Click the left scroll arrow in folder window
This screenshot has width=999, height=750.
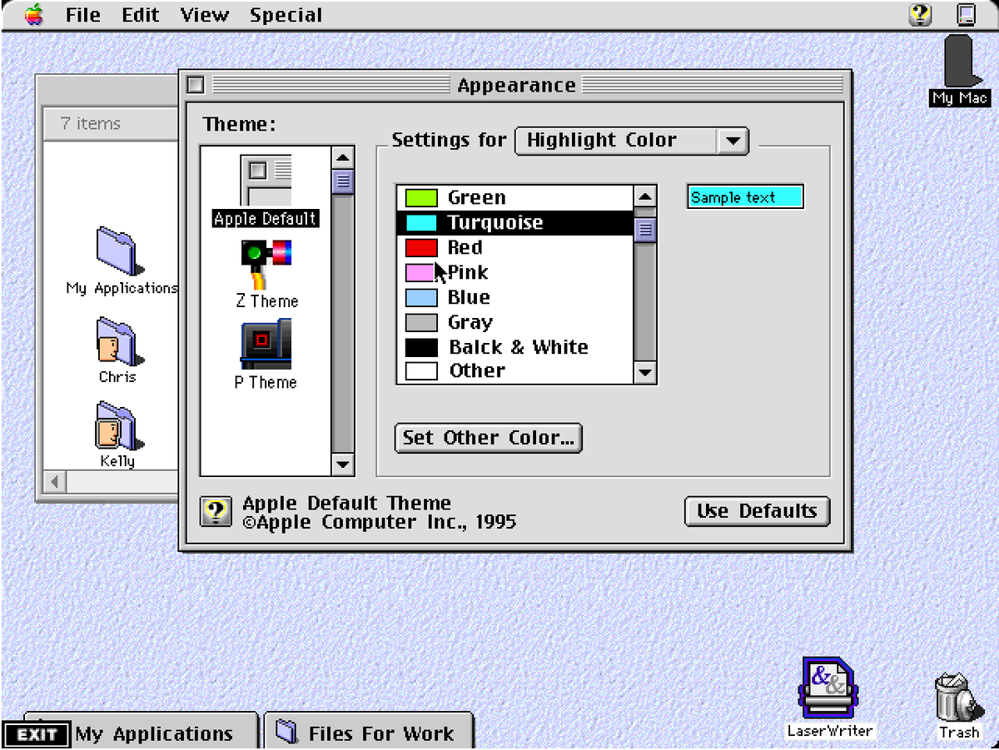(x=55, y=482)
